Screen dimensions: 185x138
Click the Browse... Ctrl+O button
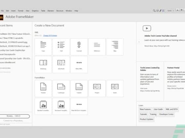tap(15, 116)
